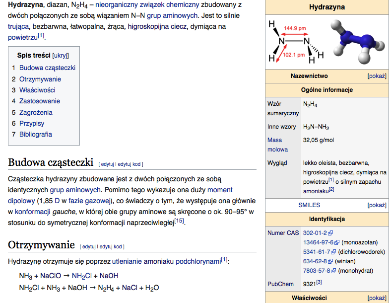Open NaCl link in second reaction equation

tap(130, 288)
